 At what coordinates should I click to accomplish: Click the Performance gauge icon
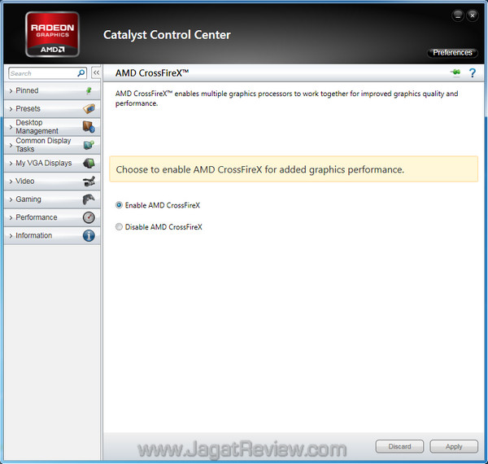coord(89,217)
